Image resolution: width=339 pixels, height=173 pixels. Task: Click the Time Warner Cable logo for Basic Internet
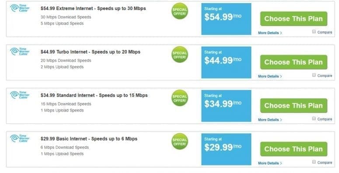click(20, 138)
